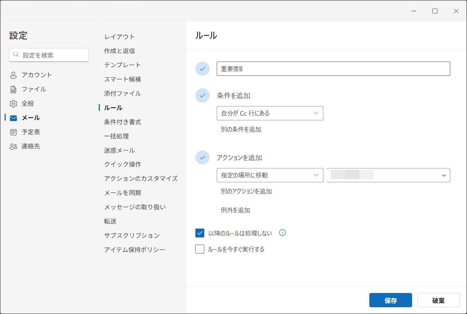467x314 pixels.
Task: Click info icon beside 以降のルールは処理しない
Action: (x=282, y=233)
